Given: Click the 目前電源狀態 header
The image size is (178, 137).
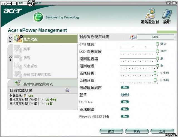Looking at the screenshot, I should click(21, 90).
